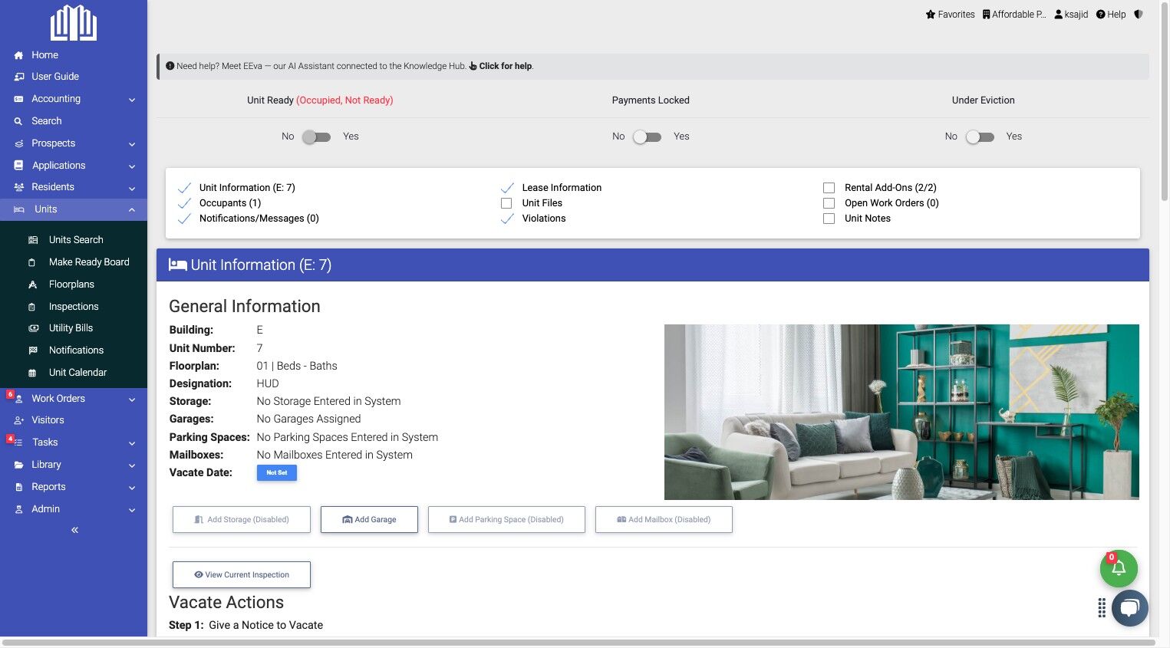This screenshot has width=1170, height=648.
Task: Click the Accounting icon in sidebar
Action: (x=19, y=99)
